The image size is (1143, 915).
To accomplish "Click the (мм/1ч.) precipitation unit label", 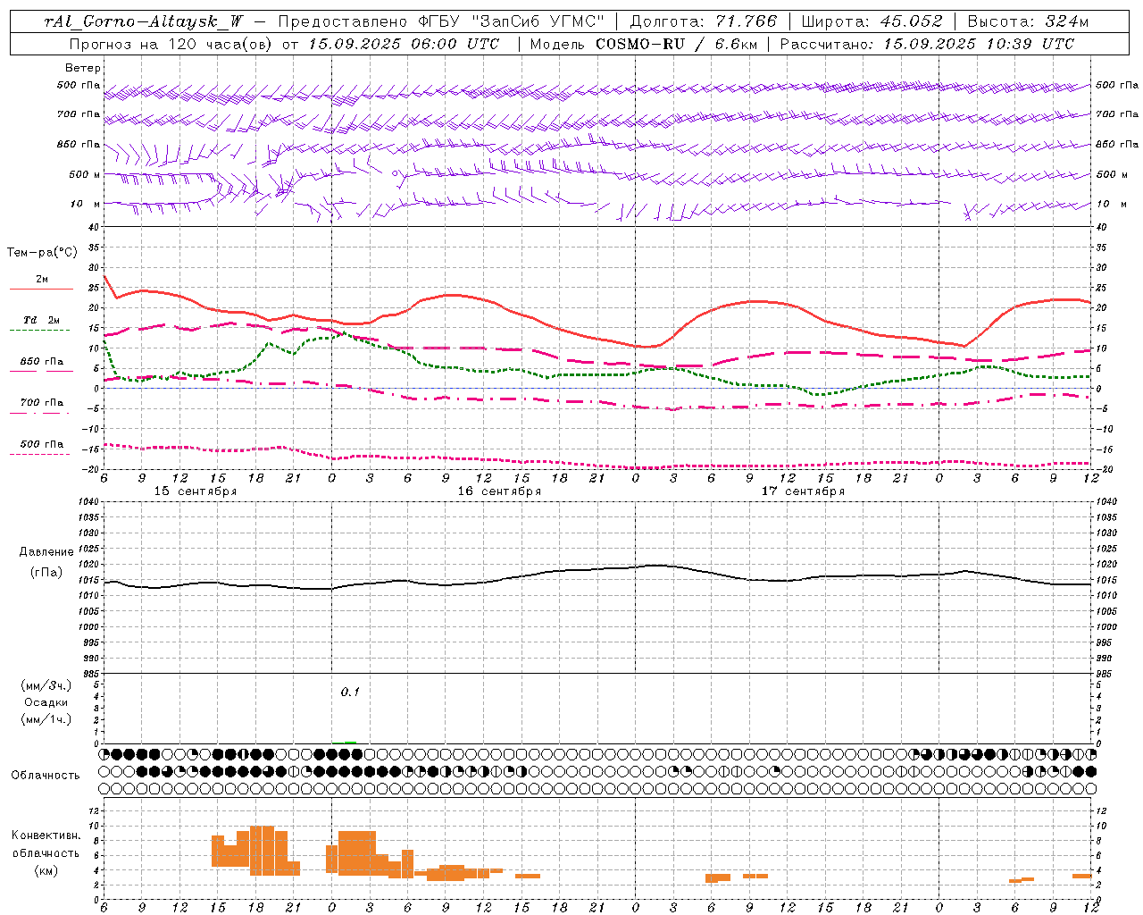I will click(46, 719).
